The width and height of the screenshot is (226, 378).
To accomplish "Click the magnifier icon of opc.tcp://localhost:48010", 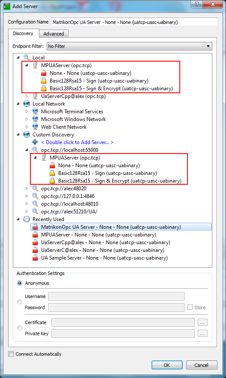I will click(x=35, y=204).
